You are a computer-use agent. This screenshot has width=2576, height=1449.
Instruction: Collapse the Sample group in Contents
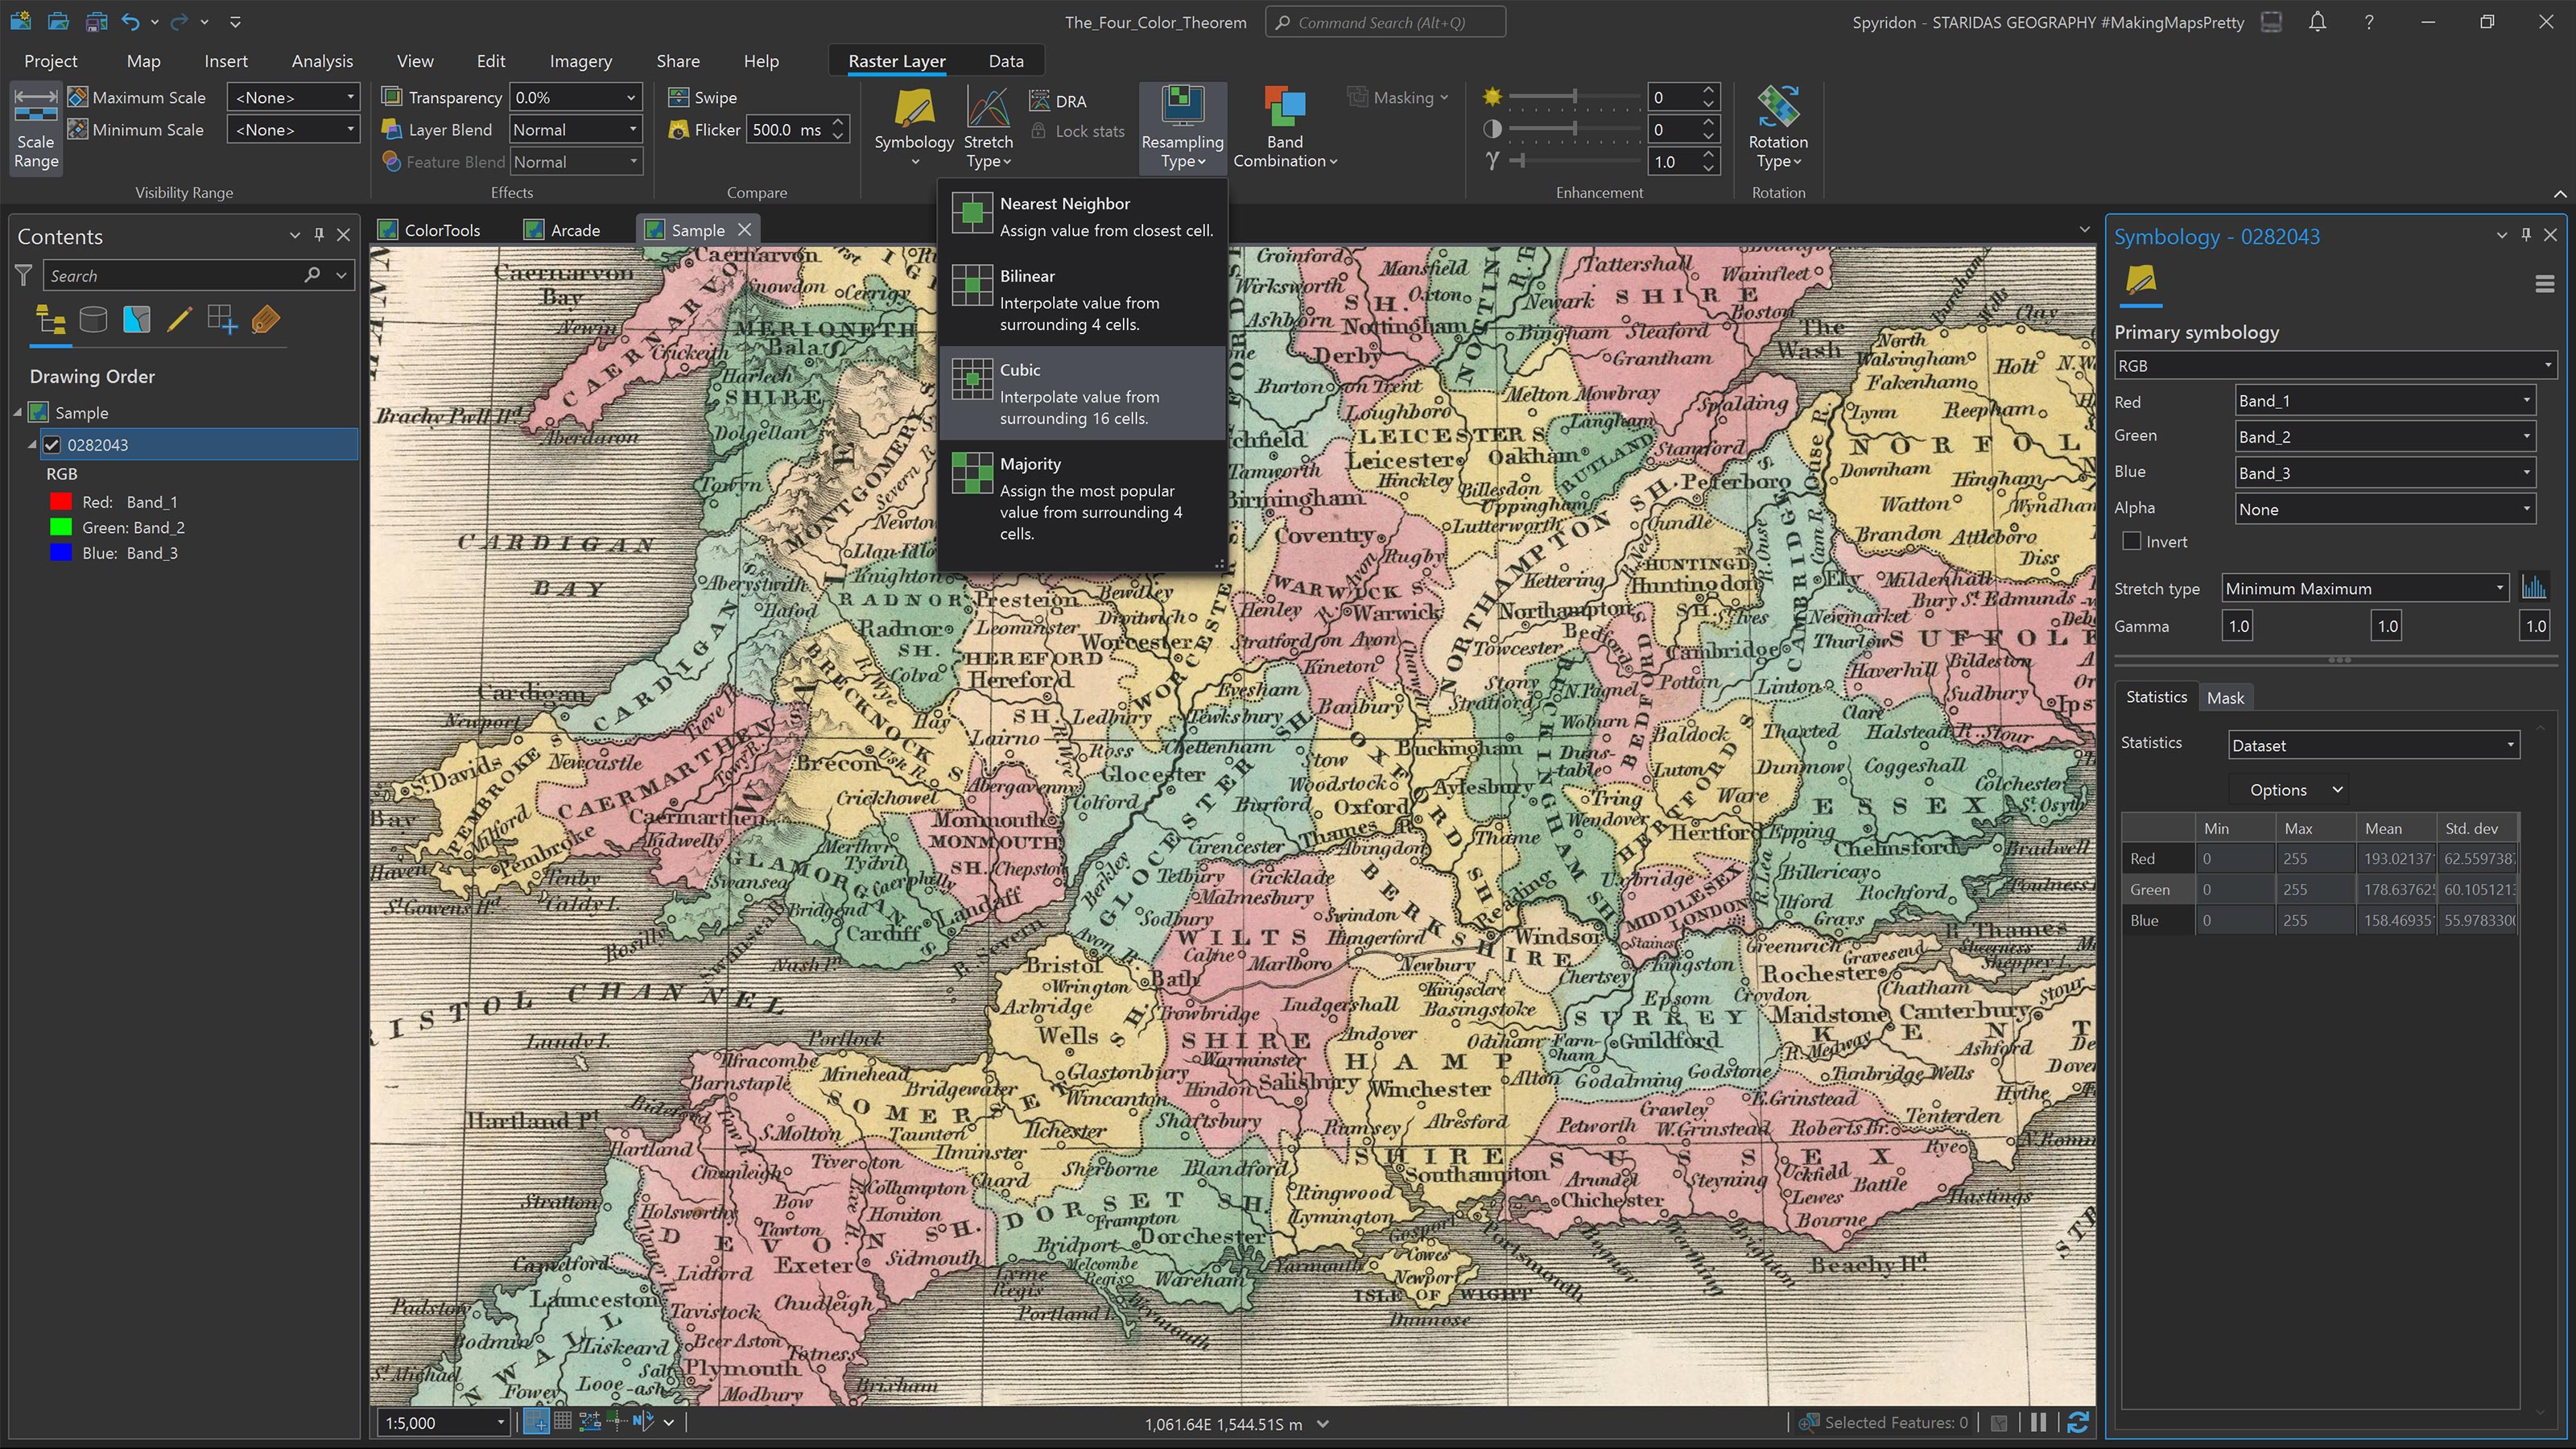click(x=17, y=412)
